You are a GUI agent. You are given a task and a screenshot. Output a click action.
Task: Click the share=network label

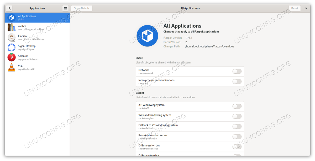[146, 73]
